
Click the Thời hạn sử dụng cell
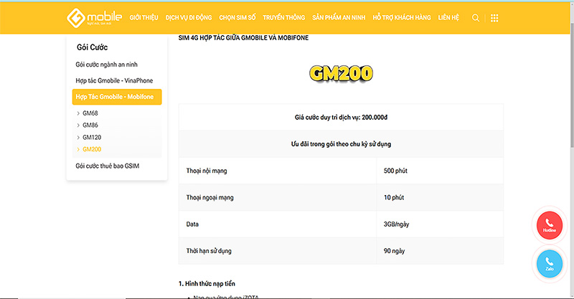pos(278,251)
